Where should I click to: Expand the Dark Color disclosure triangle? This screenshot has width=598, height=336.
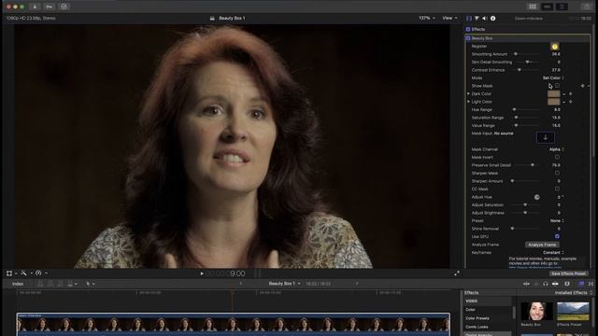coord(469,93)
